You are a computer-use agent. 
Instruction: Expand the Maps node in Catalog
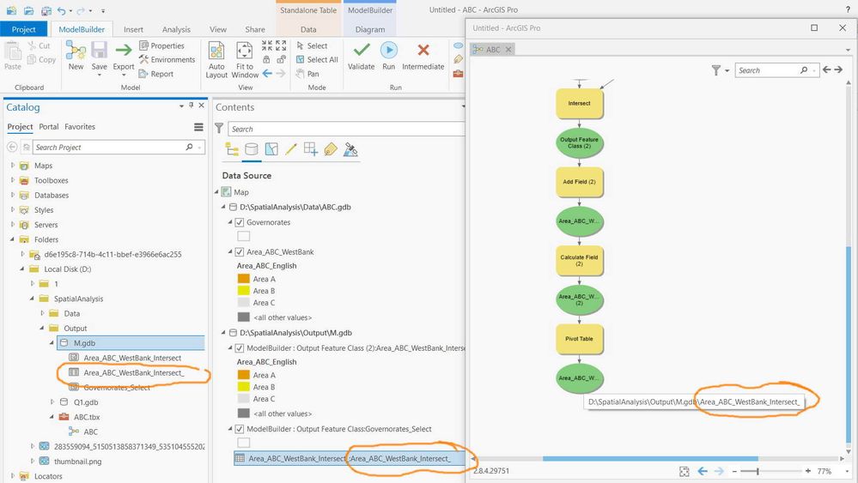point(13,165)
